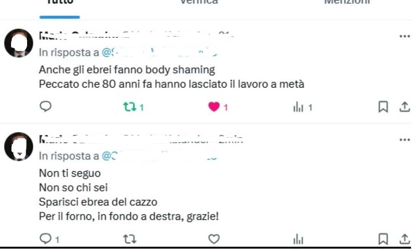Bookmark the first post
The width and height of the screenshot is (416, 249).
click(x=383, y=107)
